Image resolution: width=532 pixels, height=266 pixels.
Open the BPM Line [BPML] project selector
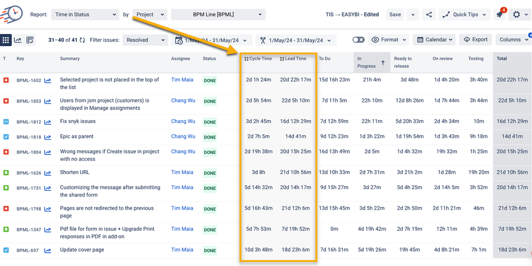(x=218, y=14)
